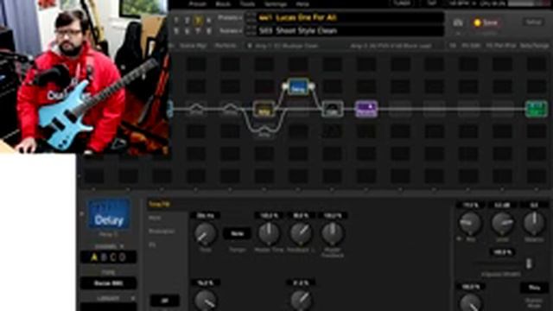
Task: Click the Feedback L knob
Action: [x=301, y=233]
